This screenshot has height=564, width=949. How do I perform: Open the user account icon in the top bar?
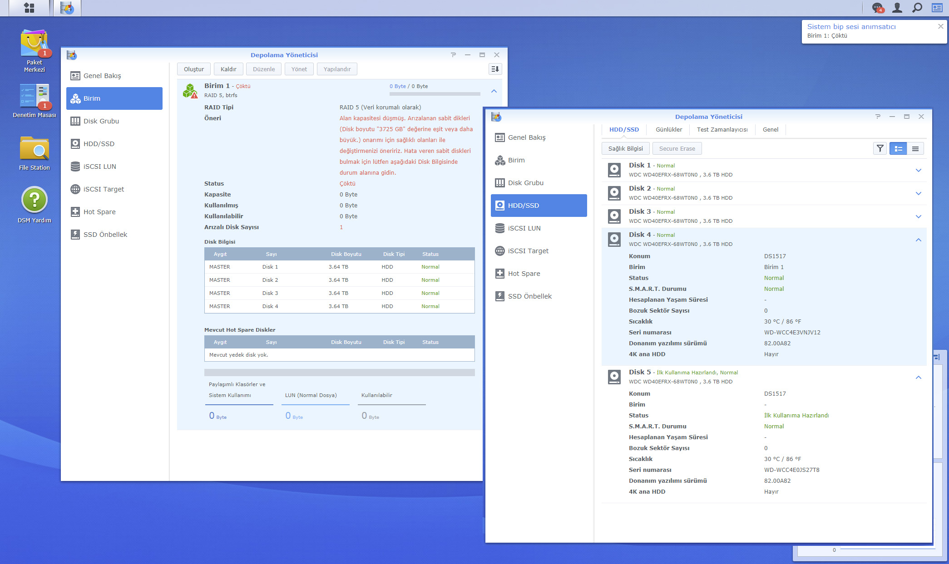click(x=897, y=8)
